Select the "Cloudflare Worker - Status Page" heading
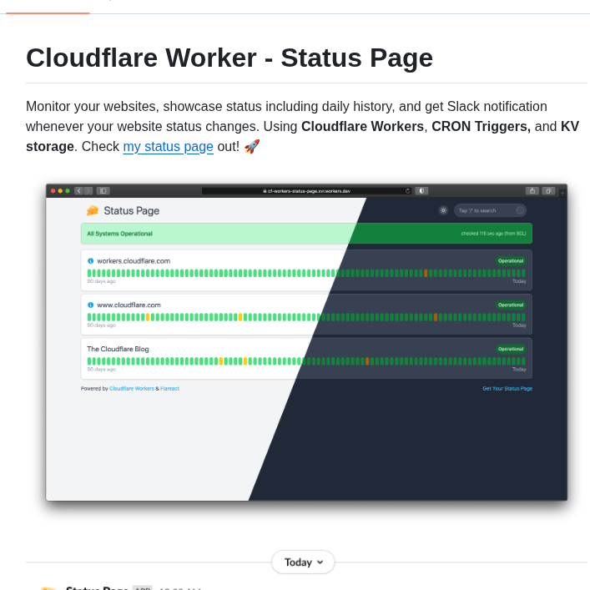 [x=229, y=58]
